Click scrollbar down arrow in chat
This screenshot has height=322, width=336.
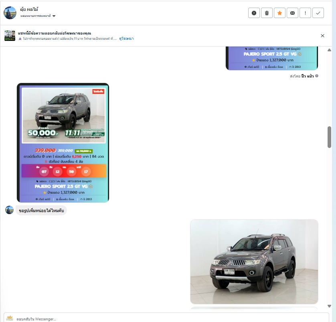[329, 306]
